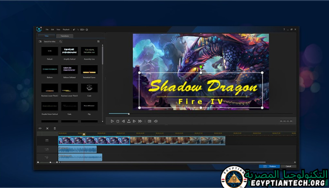329x188 pixels.
Task: Open the Playback menu
Action: click(x=66, y=30)
